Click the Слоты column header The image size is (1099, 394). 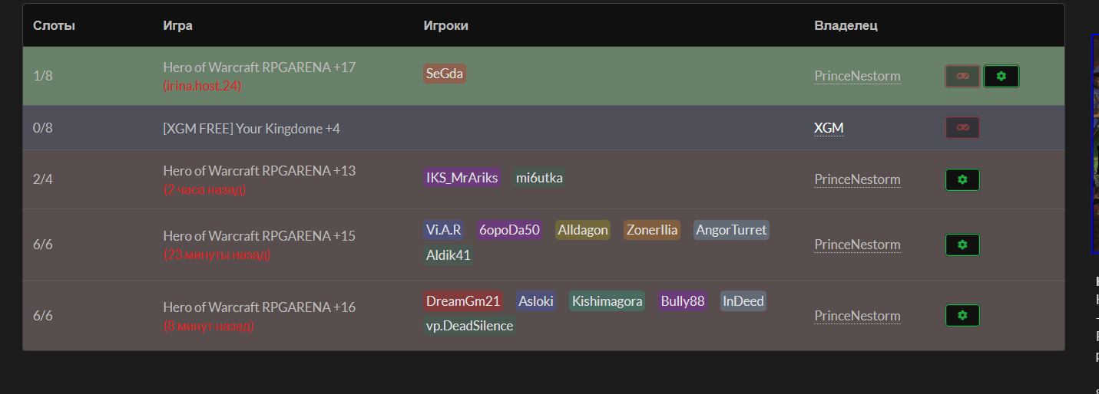[x=54, y=25]
